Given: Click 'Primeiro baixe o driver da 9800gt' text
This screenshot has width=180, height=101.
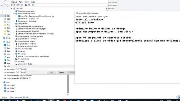Looking at the screenshot, I should pos(100,29).
